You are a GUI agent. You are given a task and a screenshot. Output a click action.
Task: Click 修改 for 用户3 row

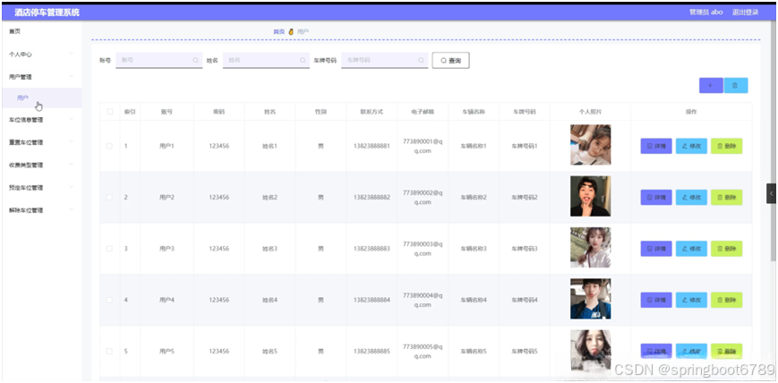691,249
